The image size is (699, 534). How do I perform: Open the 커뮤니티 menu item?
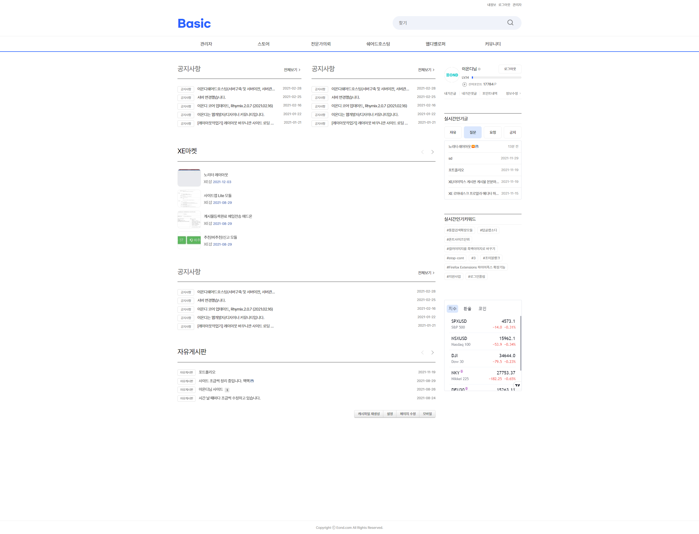pyautogui.click(x=493, y=44)
